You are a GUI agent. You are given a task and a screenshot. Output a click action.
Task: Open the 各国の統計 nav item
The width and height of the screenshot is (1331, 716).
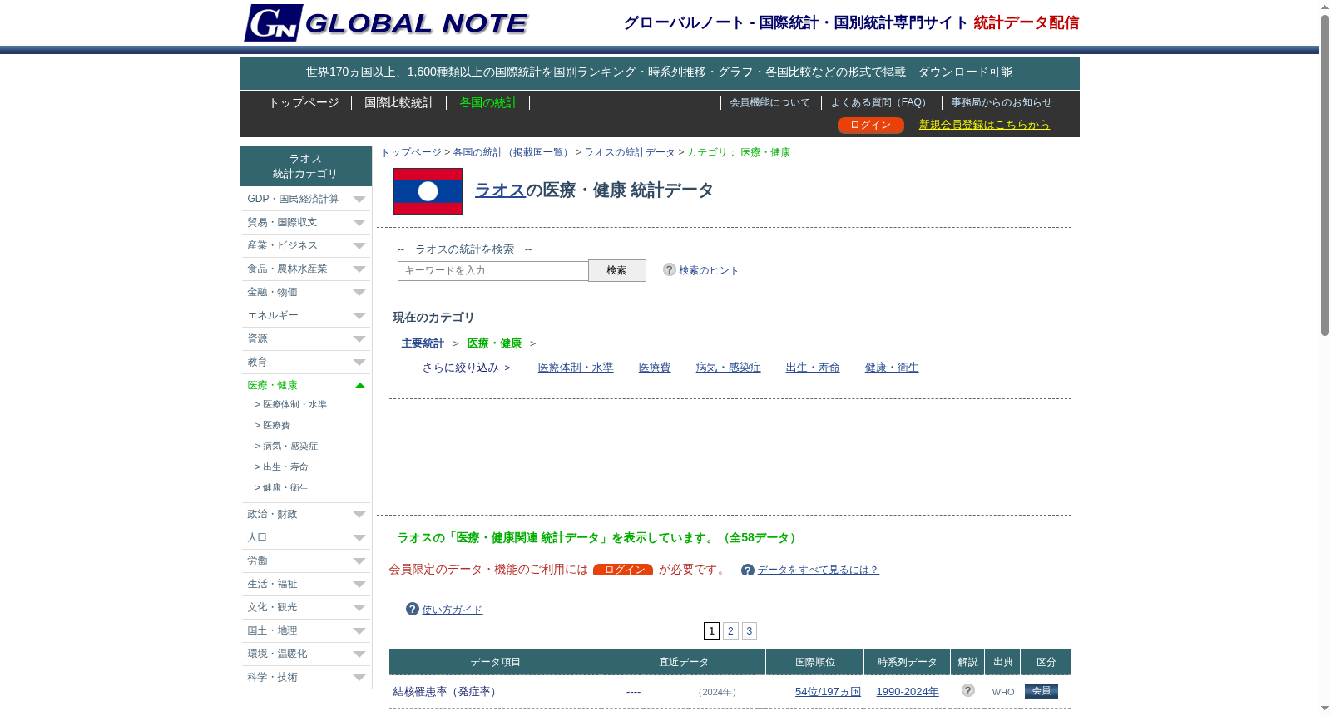[x=488, y=102]
